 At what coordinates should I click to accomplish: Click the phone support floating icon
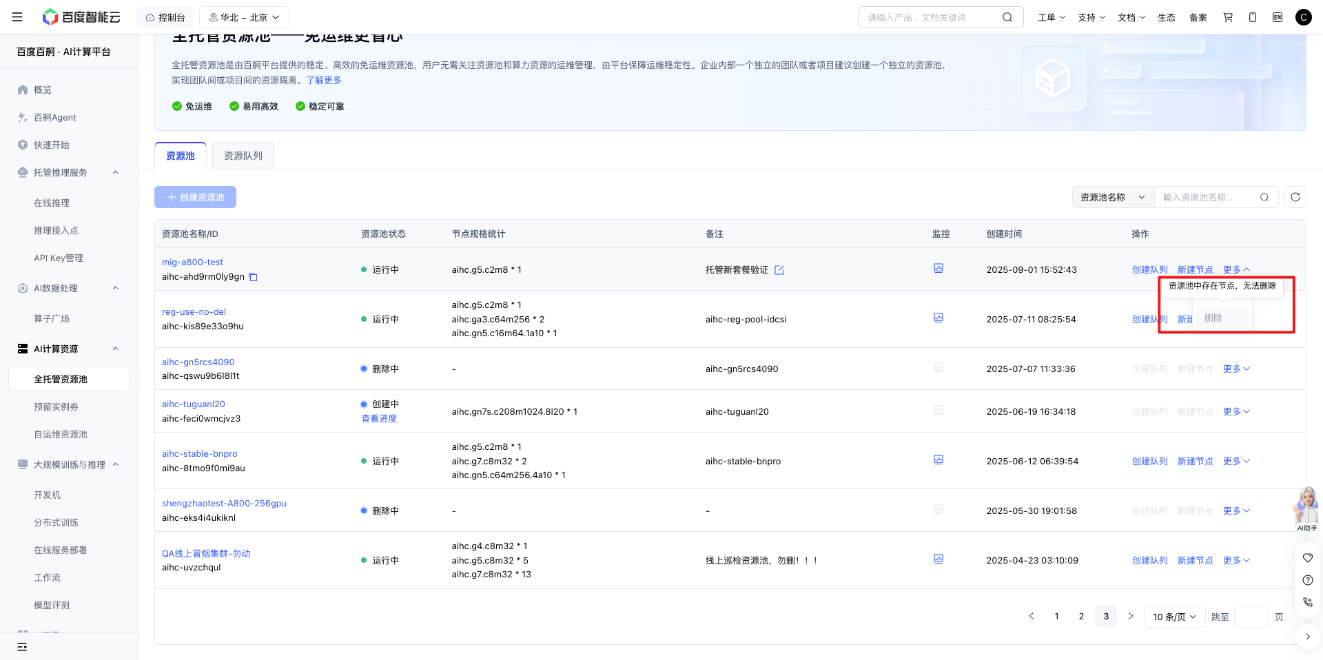click(x=1308, y=602)
